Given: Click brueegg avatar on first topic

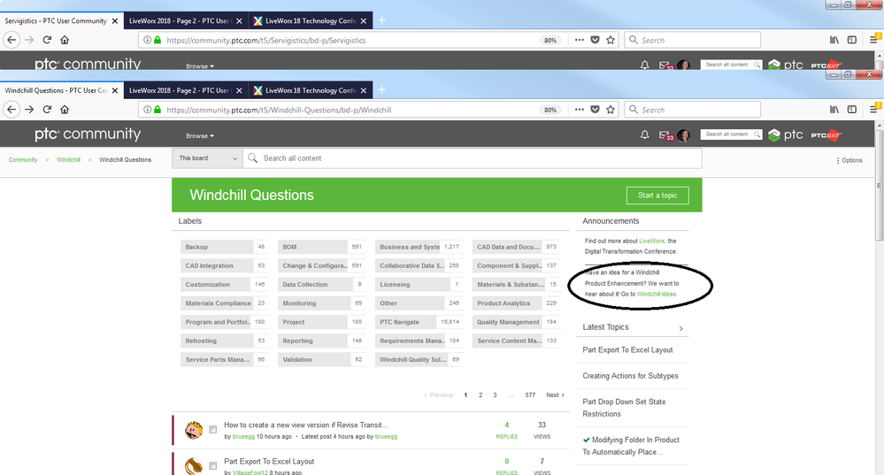Looking at the screenshot, I should [x=194, y=430].
